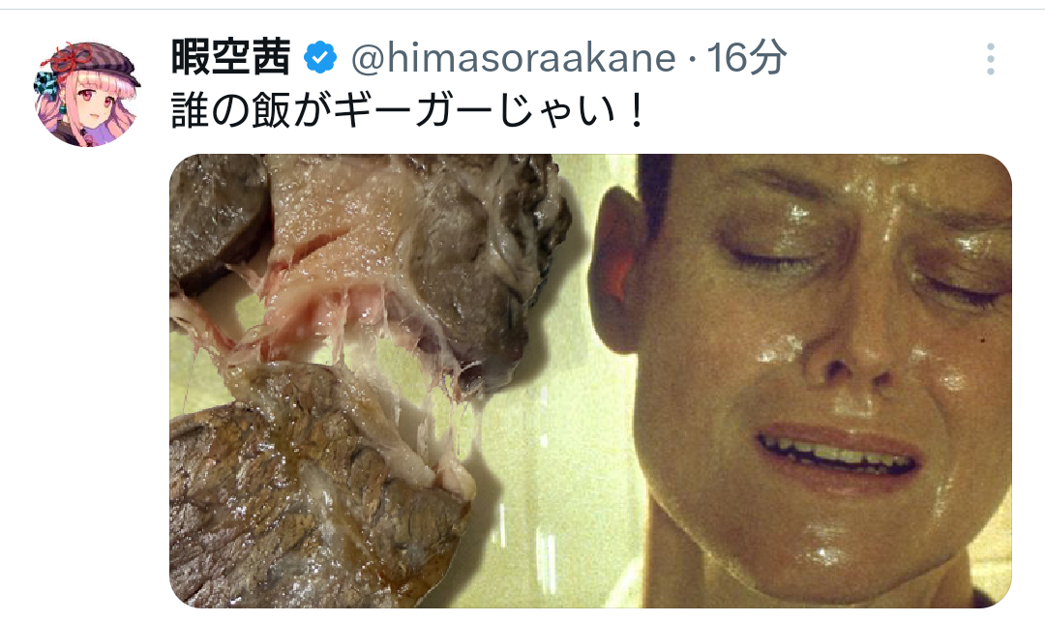Expand tweet options with vertical ellipsis
1045x621 pixels.
point(991,59)
